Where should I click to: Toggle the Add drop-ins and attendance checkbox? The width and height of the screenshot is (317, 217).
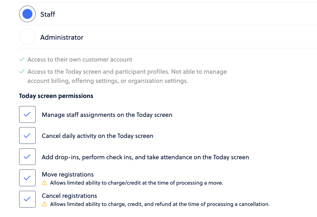point(28,157)
